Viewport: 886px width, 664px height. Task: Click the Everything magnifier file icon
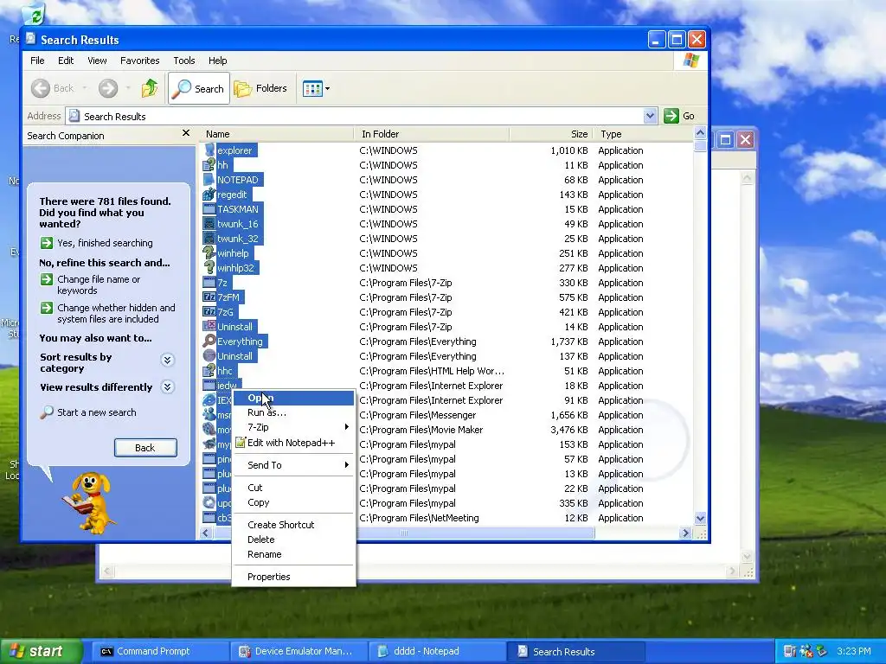209,341
